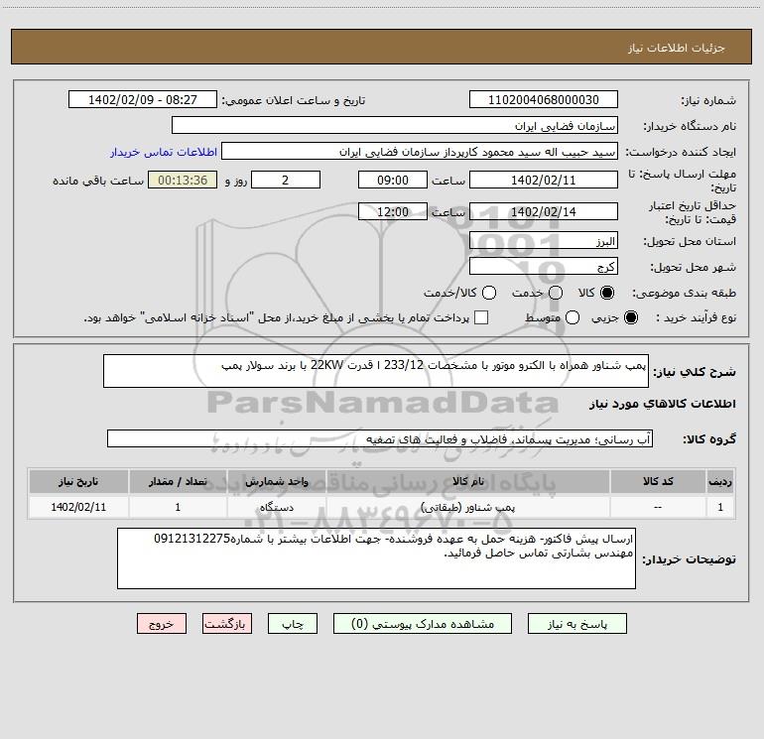Click delivery city field کرج
764x739 pixels.
544,266
